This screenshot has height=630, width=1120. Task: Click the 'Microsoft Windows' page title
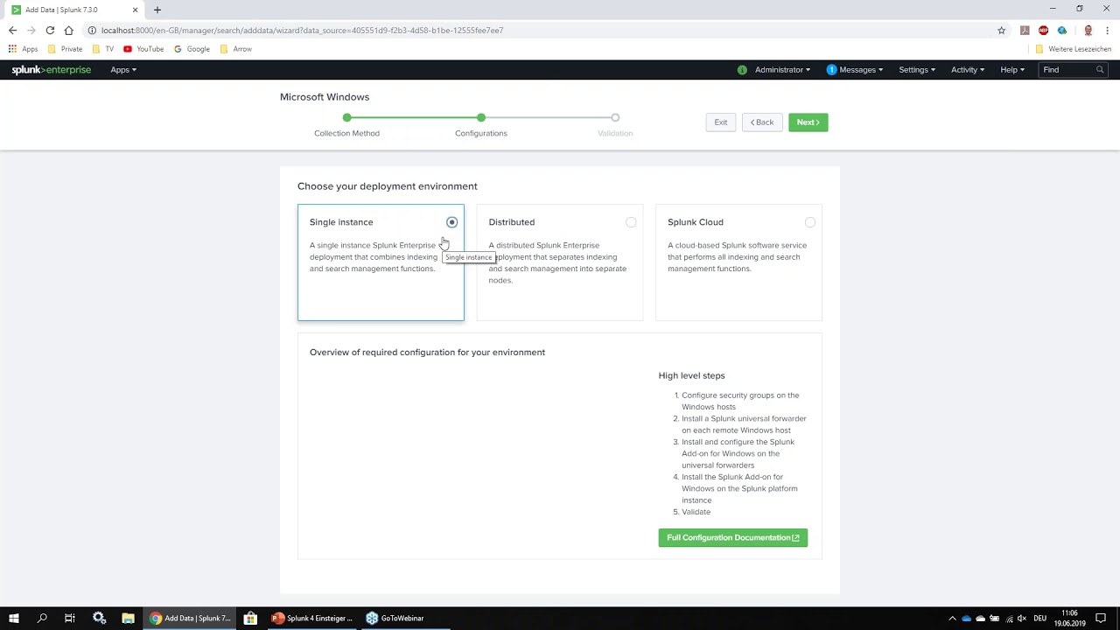325,97
